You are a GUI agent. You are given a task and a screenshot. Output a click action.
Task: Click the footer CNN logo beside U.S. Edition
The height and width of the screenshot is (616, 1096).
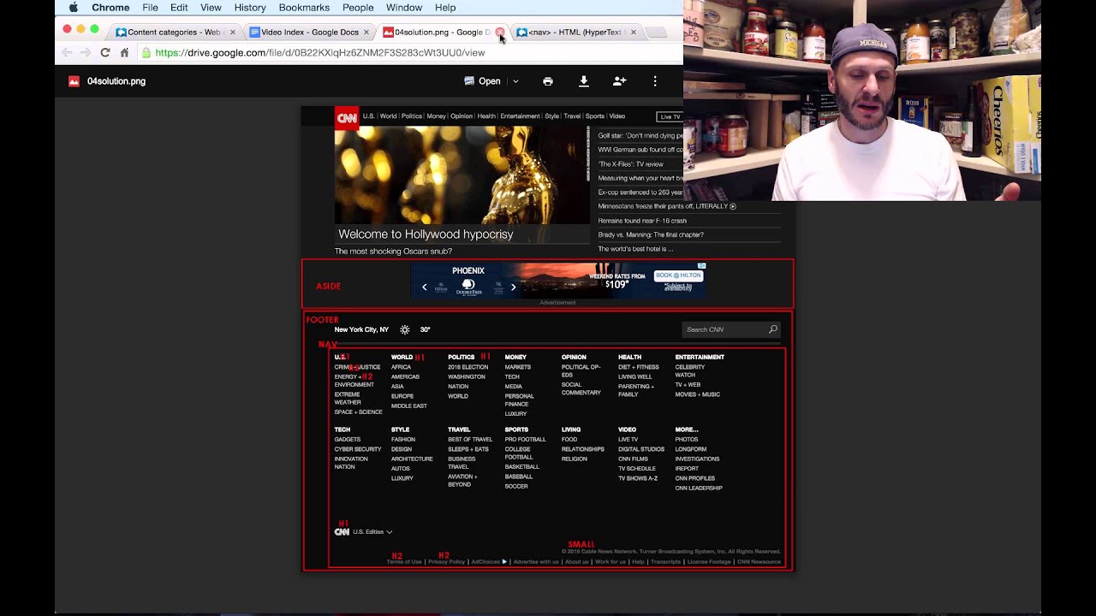click(x=342, y=532)
